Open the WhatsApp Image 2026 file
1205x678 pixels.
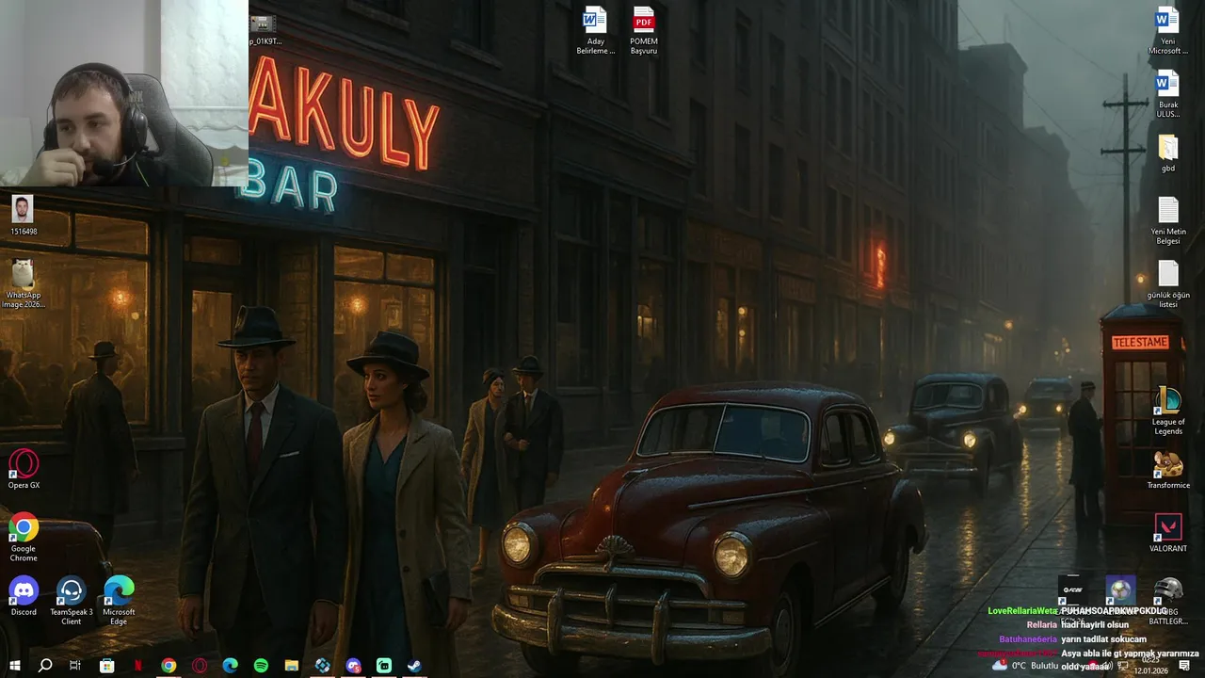pos(23,283)
